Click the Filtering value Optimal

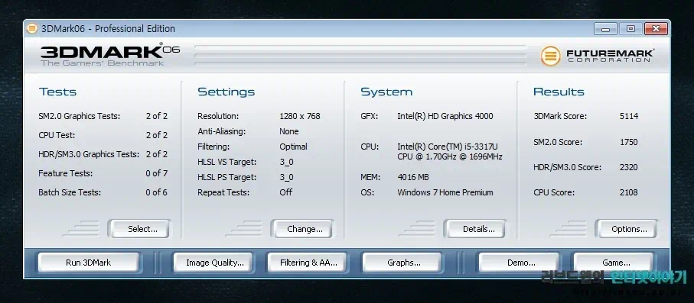pos(294,147)
